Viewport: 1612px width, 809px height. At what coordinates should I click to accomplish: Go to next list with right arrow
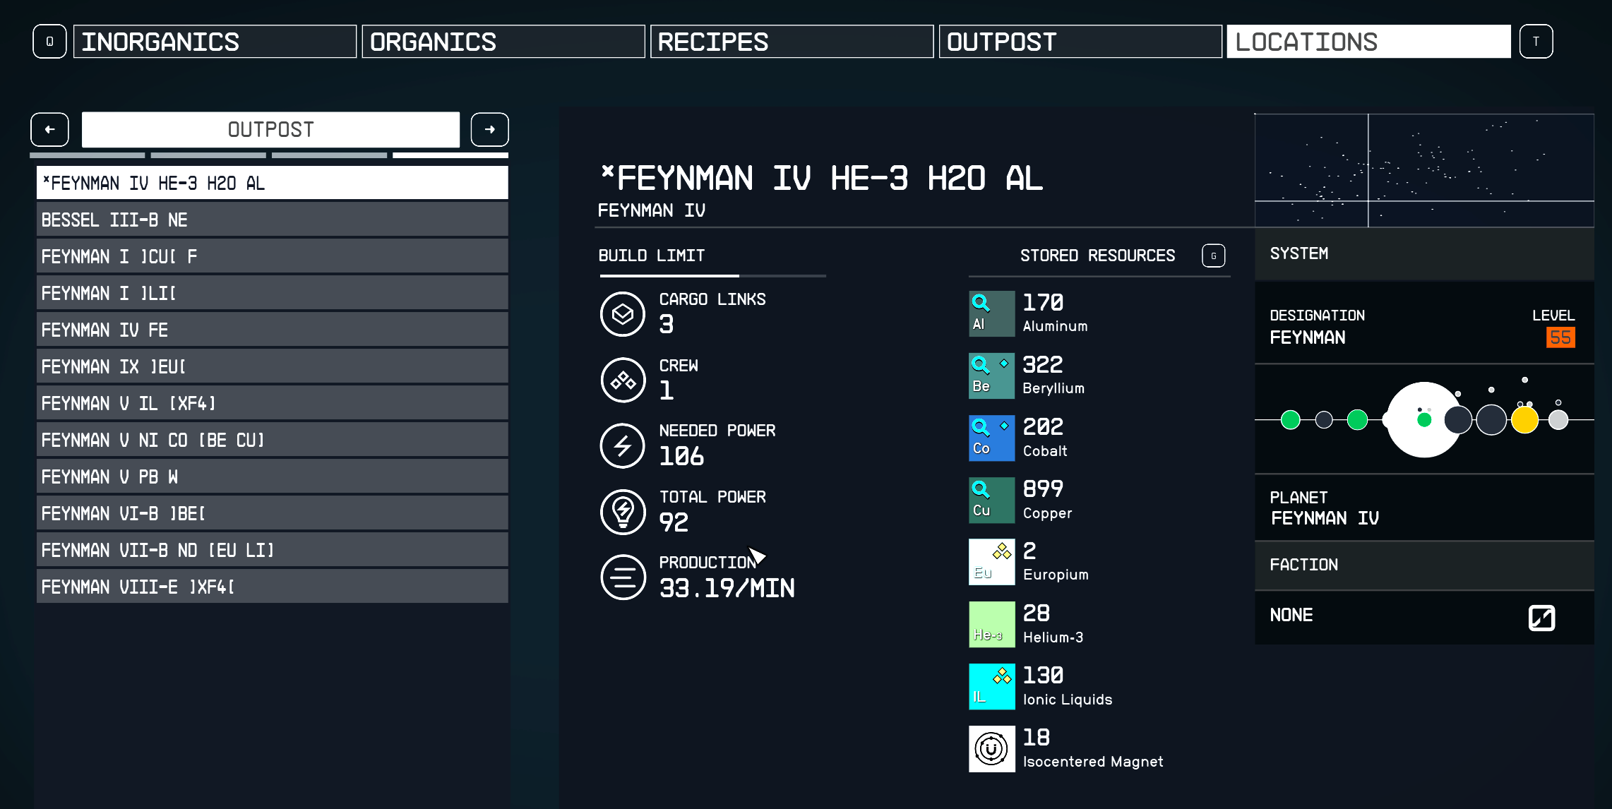pyautogui.click(x=489, y=130)
